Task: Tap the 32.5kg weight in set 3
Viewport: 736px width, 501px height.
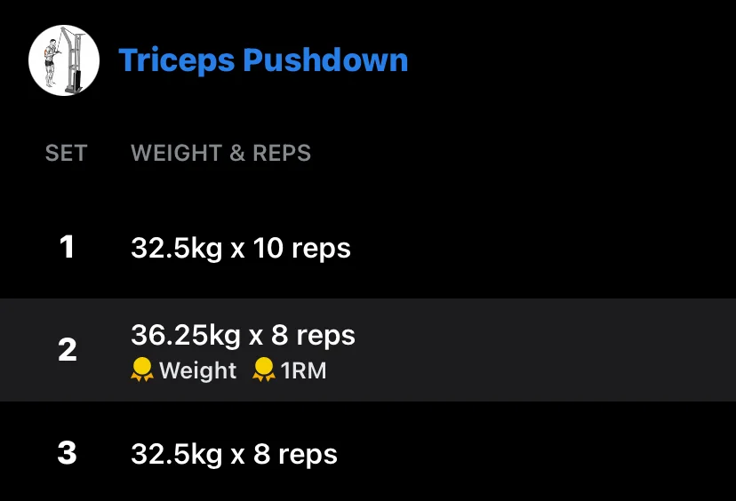Action: [177, 455]
